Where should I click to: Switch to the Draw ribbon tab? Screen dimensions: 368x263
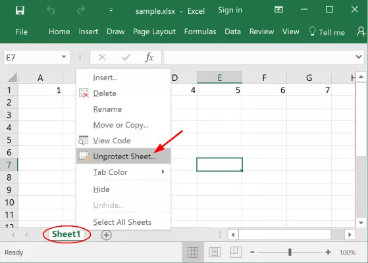115,32
